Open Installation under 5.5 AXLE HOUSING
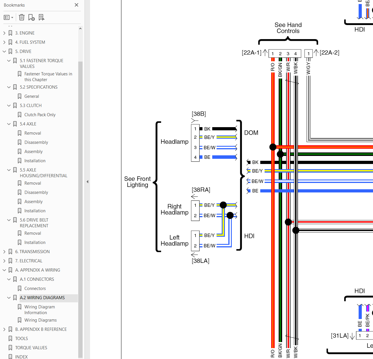Image resolution: width=373 pixels, height=359 pixels. click(35, 211)
